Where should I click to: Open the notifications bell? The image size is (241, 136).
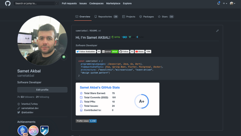218,3
